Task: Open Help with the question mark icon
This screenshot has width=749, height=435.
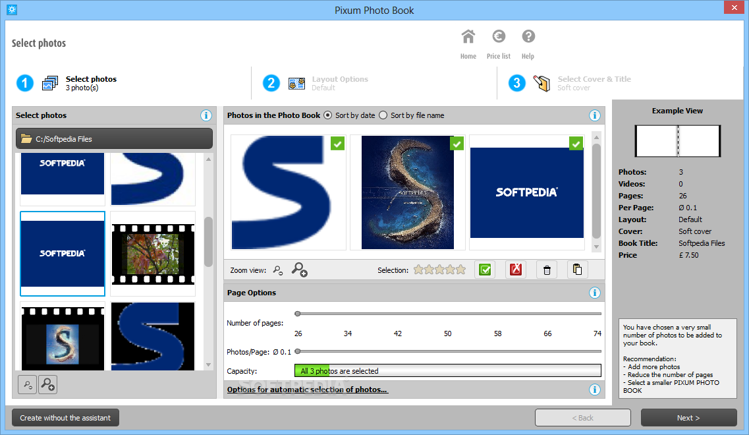Action: [x=528, y=37]
